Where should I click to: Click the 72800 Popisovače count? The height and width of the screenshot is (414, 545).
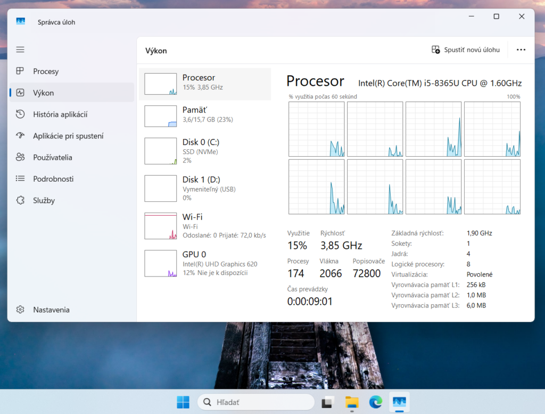[x=366, y=273]
